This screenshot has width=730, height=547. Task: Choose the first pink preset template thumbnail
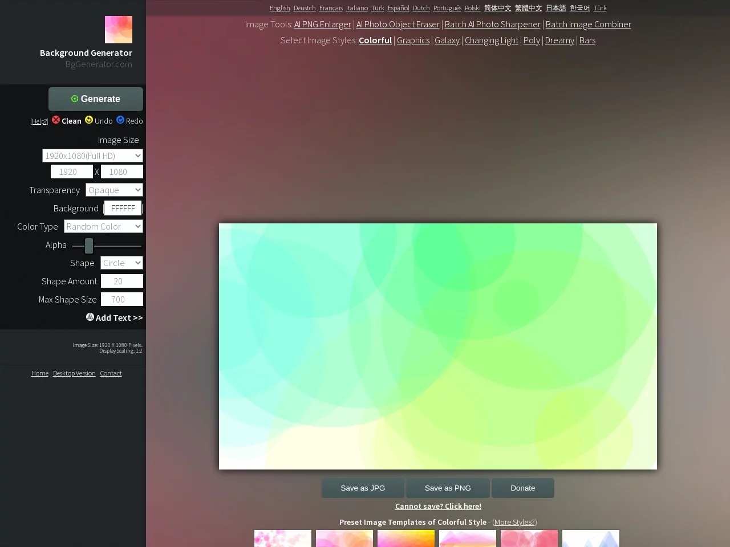pyautogui.click(x=283, y=538)
